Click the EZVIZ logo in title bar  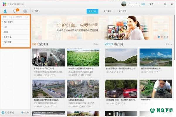pyautogui.click(x=13, y=4)
